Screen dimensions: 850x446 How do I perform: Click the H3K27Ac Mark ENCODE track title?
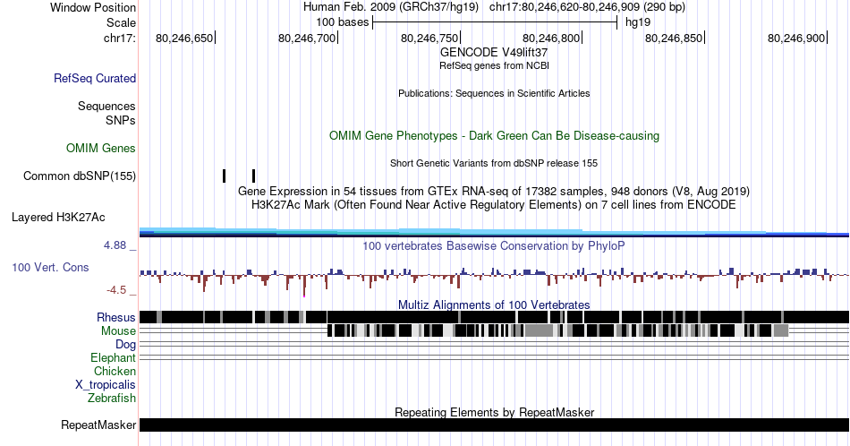(494, 204)
